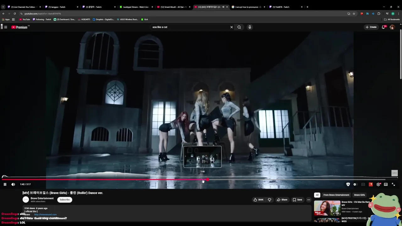Close the active Brave Girls MV tab
This screenshot has height=226, width=402.
click(227, 7)
